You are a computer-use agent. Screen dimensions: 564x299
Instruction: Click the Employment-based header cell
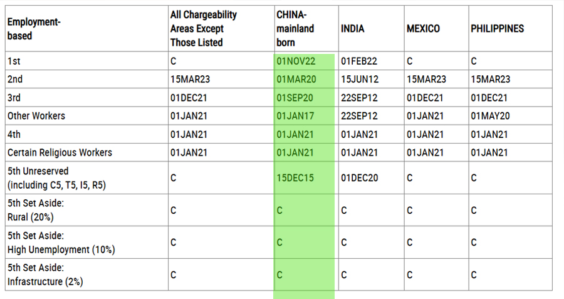pos(34,29)
